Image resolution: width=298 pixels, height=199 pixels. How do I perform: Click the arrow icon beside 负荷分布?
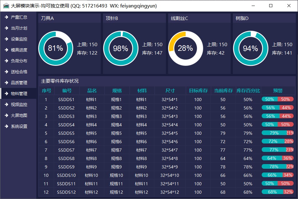[x=6, y=61]
